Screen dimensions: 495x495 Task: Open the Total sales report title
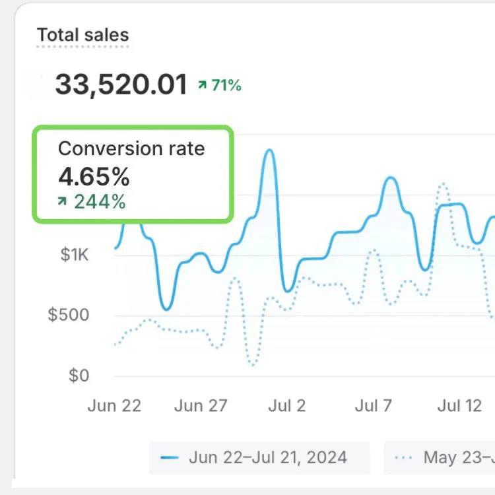tap(82, 35)
